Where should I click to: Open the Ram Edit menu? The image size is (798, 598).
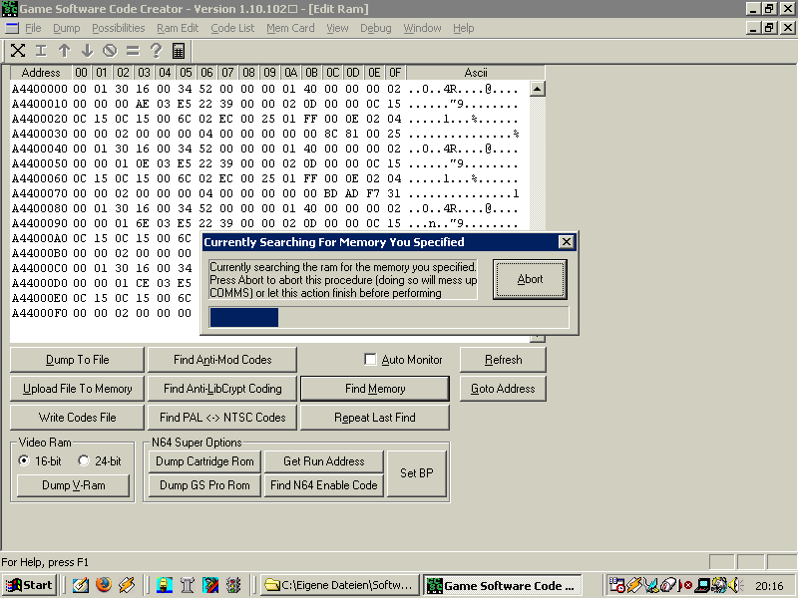pos(178,28)
